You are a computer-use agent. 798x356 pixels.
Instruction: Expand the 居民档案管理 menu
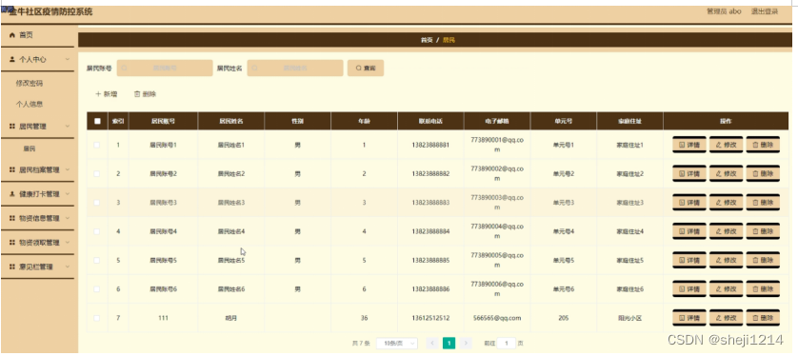[x=37, y=169]
